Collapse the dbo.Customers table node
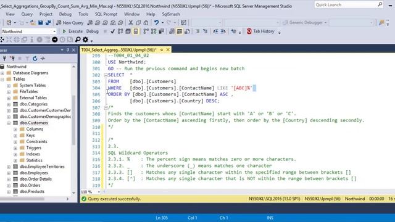The height and width of the screenshot is (222, 395). click(x=9, y=123)
